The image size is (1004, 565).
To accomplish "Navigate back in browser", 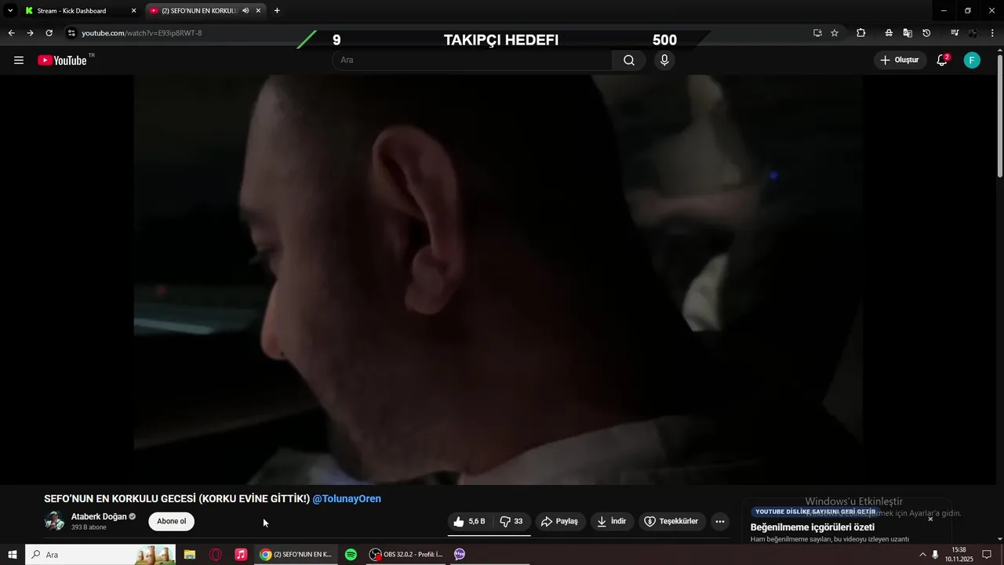I will 11,33.
